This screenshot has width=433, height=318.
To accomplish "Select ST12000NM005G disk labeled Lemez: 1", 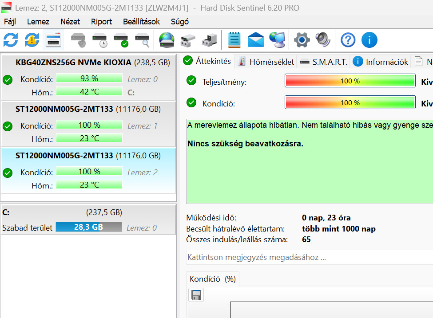I will pos(88,124).
